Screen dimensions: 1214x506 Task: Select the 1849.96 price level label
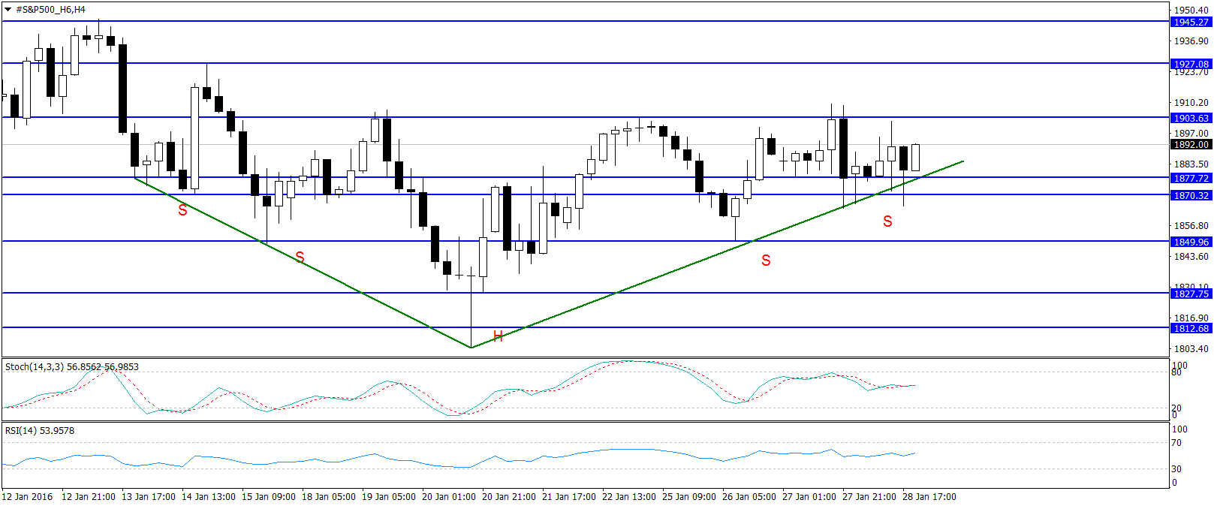pyautogui.click(x=1191, y=242)
